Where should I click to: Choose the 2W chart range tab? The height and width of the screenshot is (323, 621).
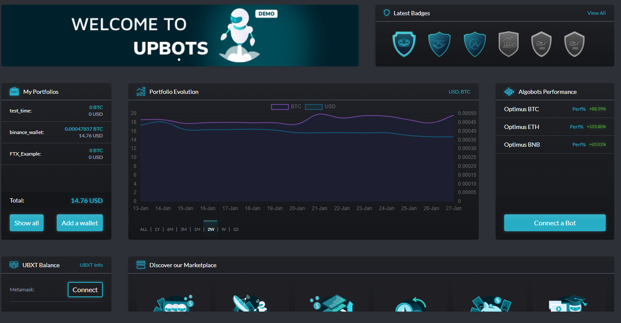coord(211,229)
